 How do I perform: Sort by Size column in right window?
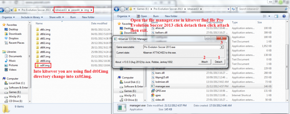tap(260, 22)
